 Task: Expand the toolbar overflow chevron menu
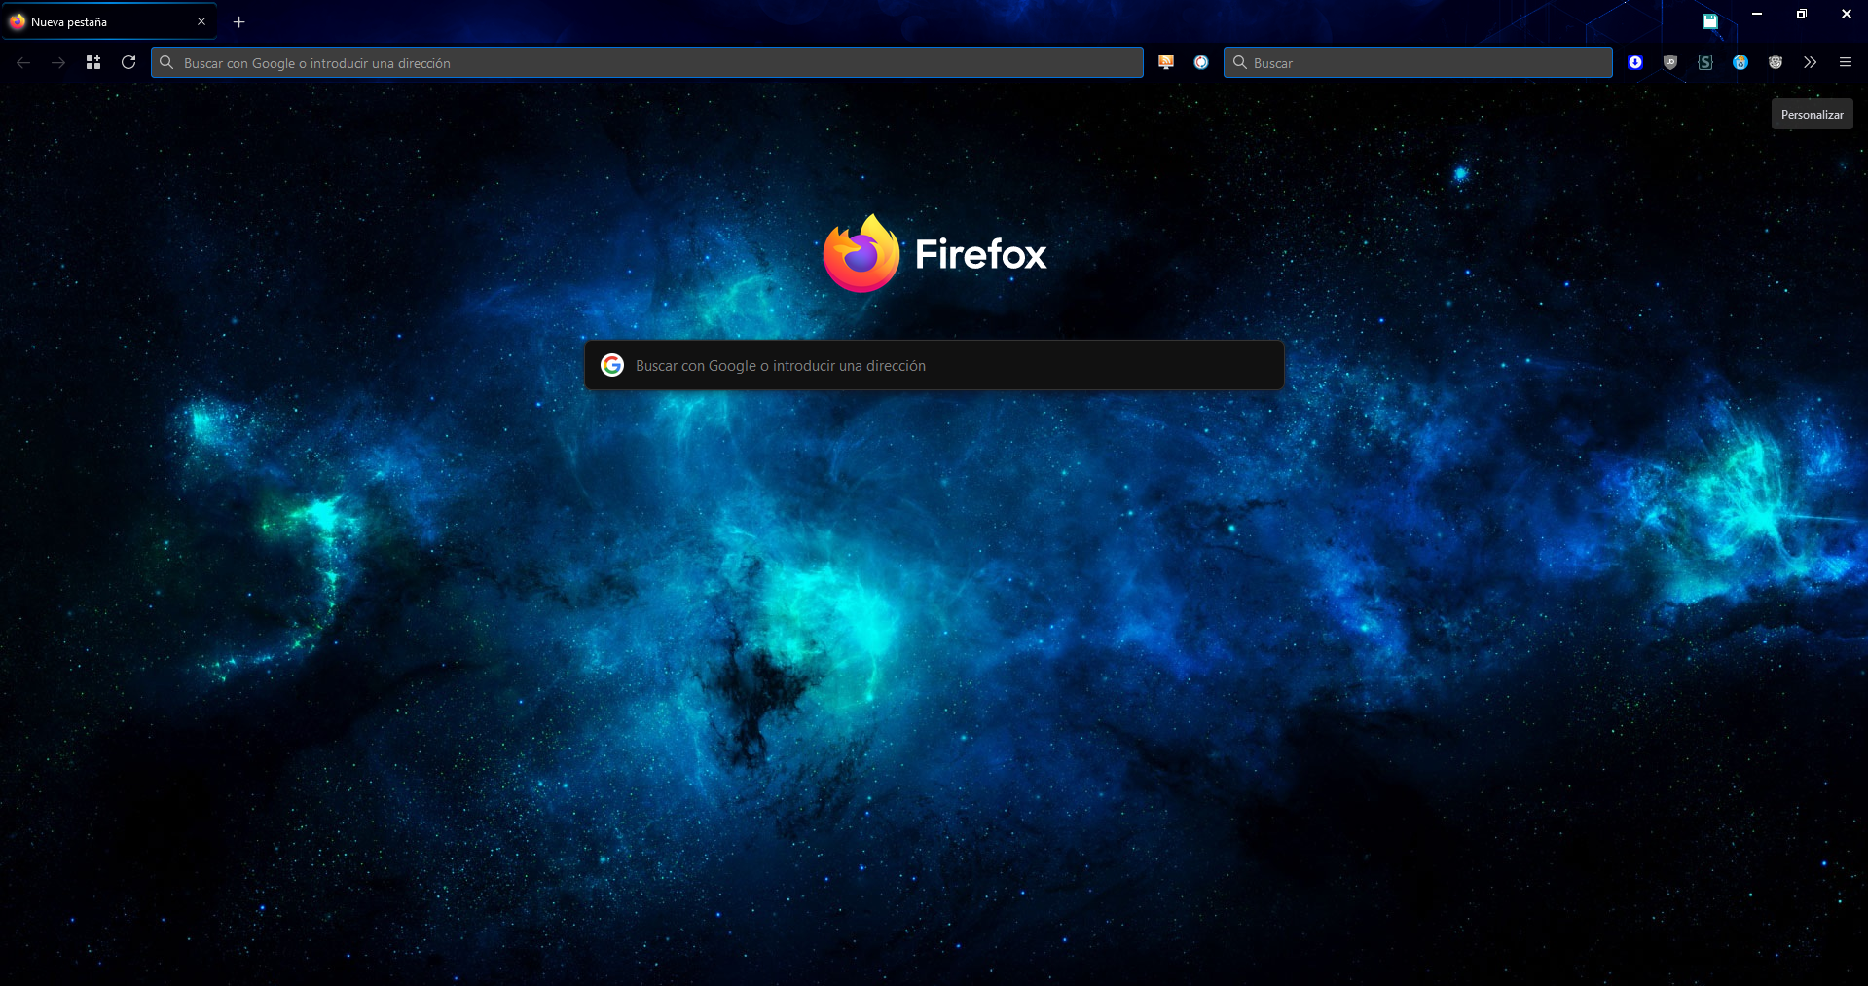tap(1810, 62)
